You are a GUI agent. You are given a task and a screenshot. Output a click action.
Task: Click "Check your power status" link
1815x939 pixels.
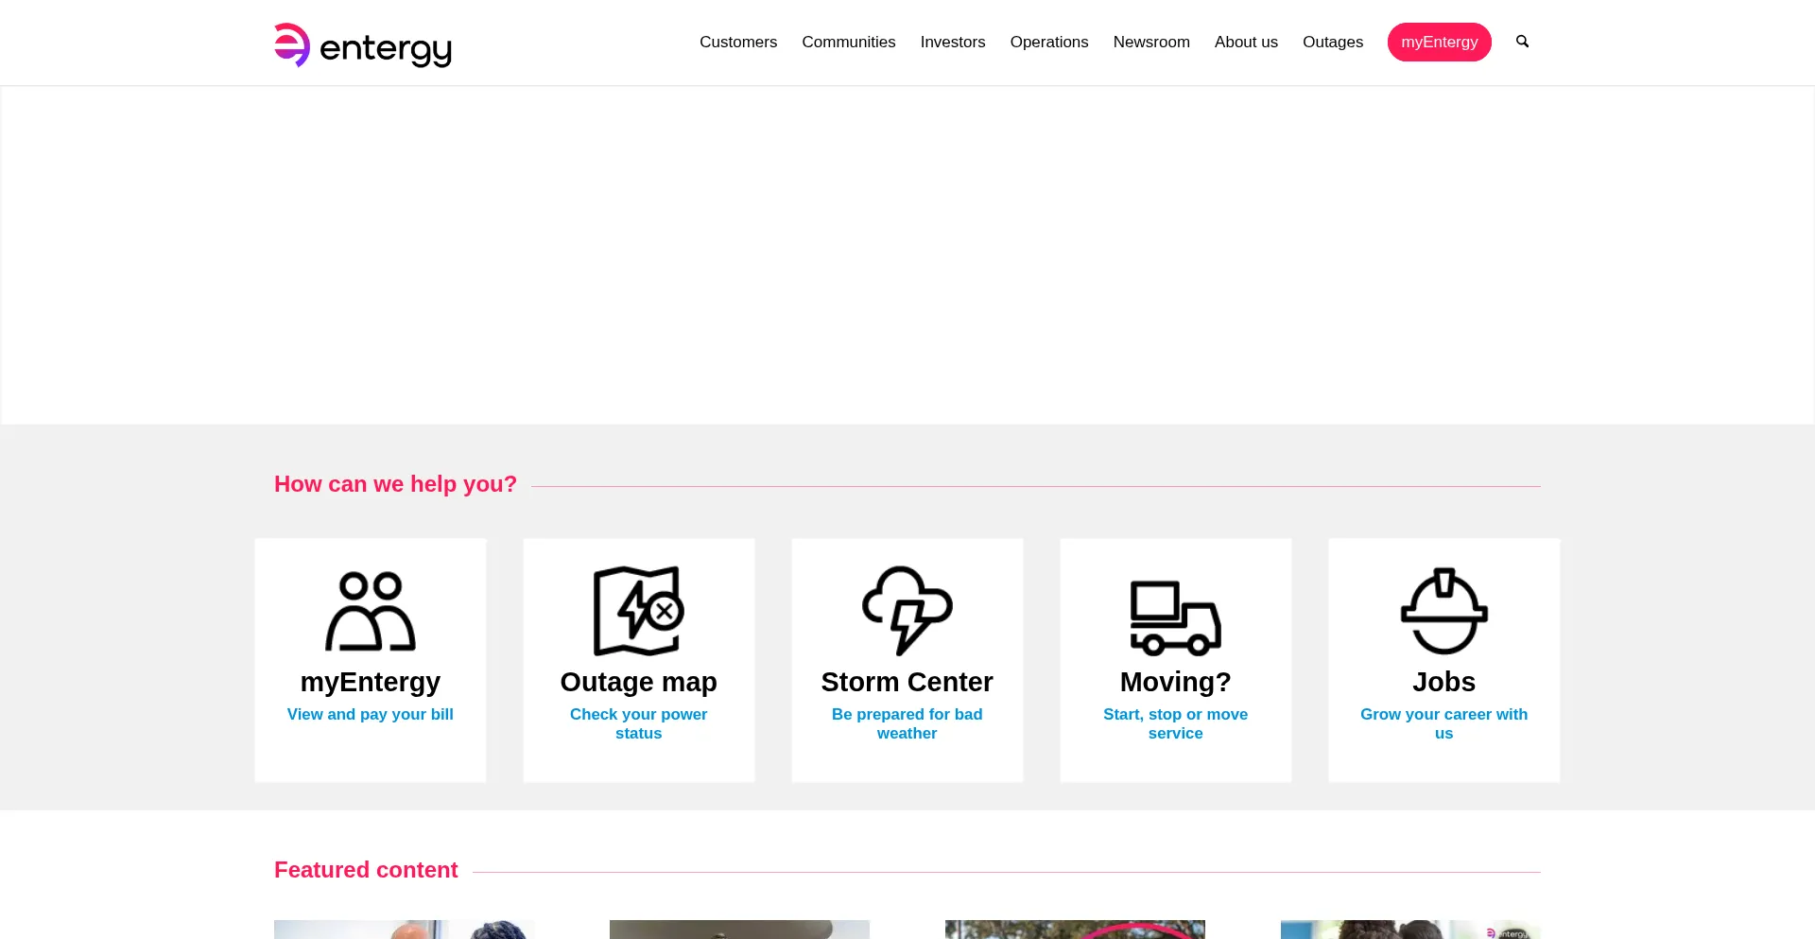tap(638, 723)
